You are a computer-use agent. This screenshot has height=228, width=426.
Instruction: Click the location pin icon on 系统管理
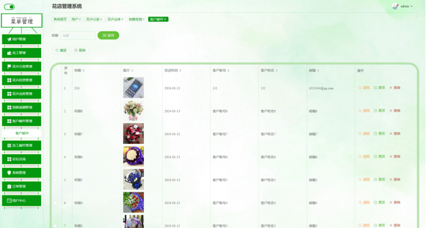click(x=9, y=173)
